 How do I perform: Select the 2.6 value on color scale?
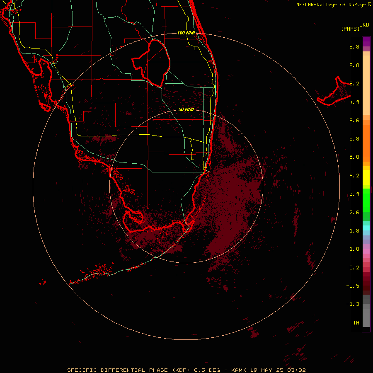(x=354, y=213)
